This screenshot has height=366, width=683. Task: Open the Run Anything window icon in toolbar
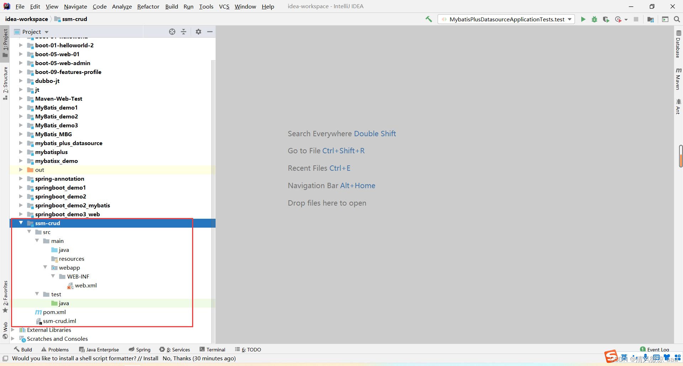point(665,19)
